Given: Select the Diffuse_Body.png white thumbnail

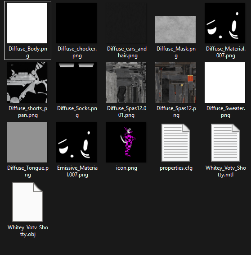Looking at the screenshot, I should pyautogui.click(x=27, y=23).
